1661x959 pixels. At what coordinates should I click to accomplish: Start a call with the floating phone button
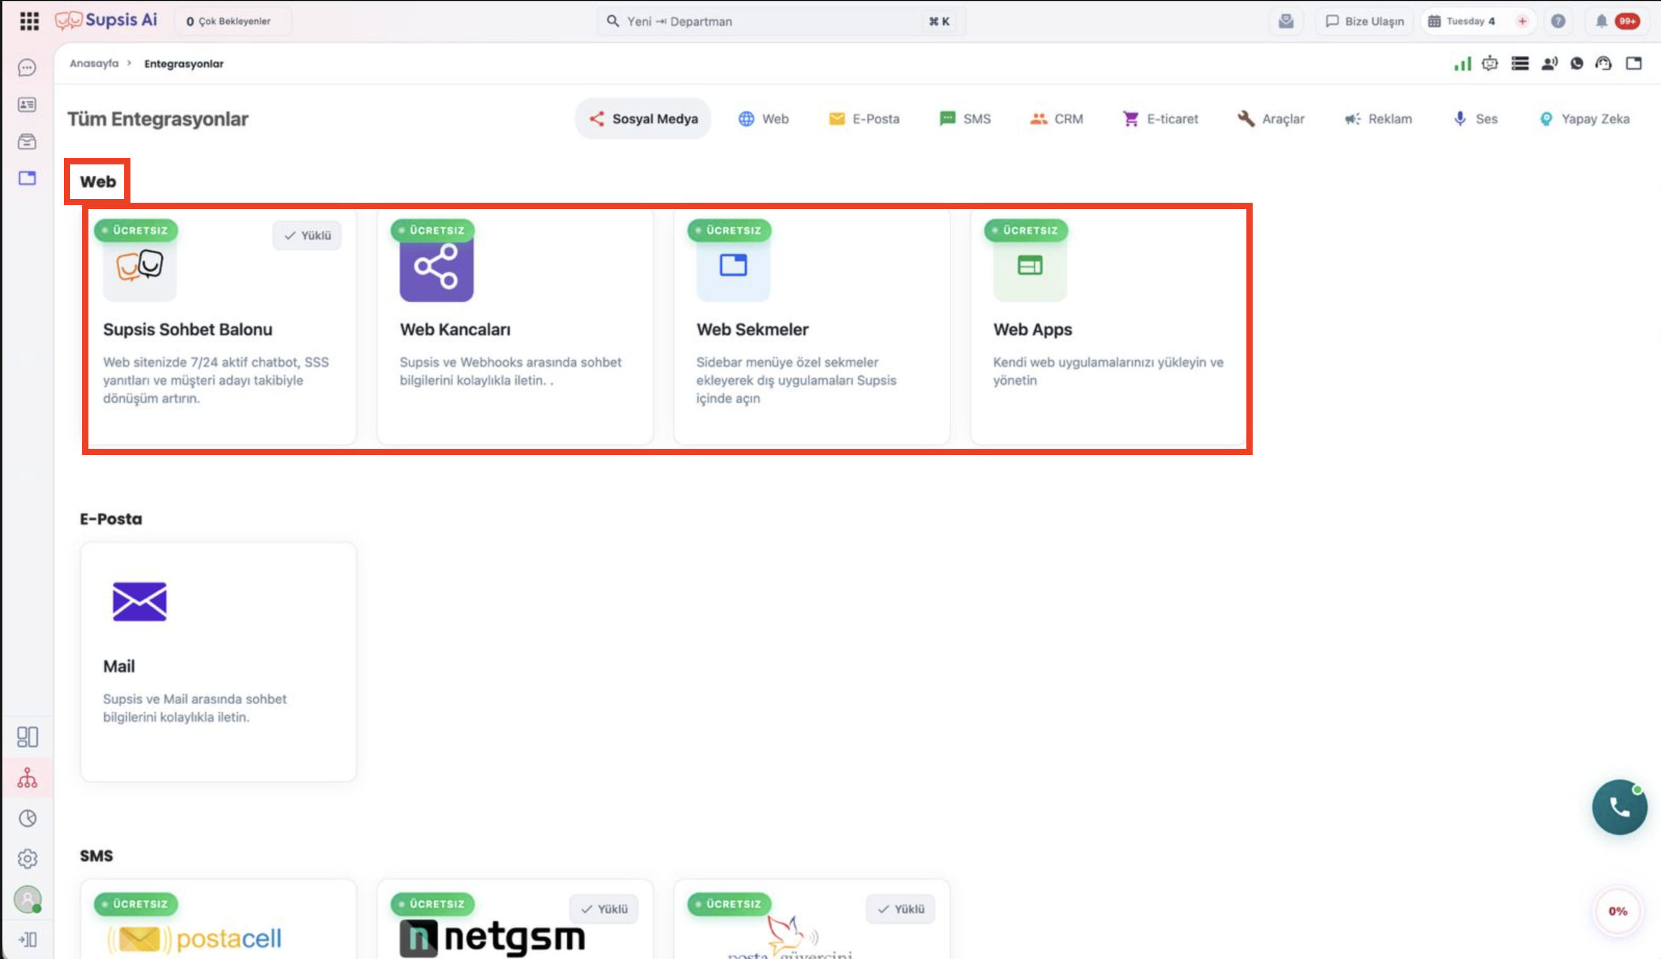(x=1619, y=807)
